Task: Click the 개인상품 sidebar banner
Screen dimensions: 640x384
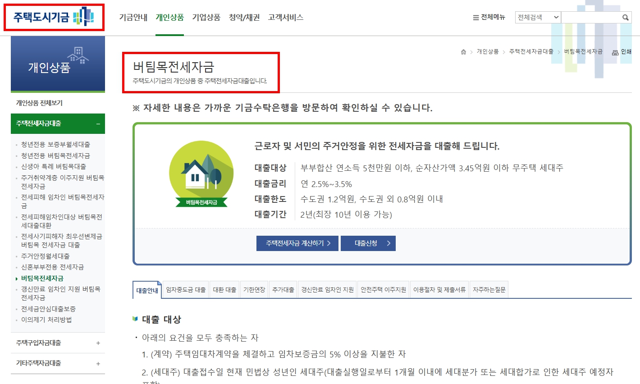Action: pos(58,64)
